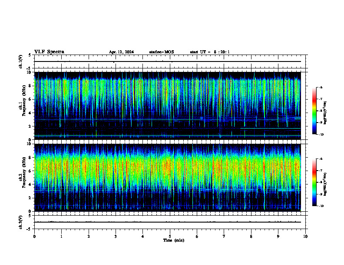Click the time axis tick label "5"
Image resolution: width=344 pixels, height=265 pixels.
click(x=170, y=236)
